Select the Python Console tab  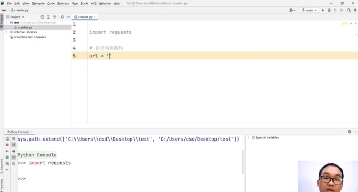18,132
